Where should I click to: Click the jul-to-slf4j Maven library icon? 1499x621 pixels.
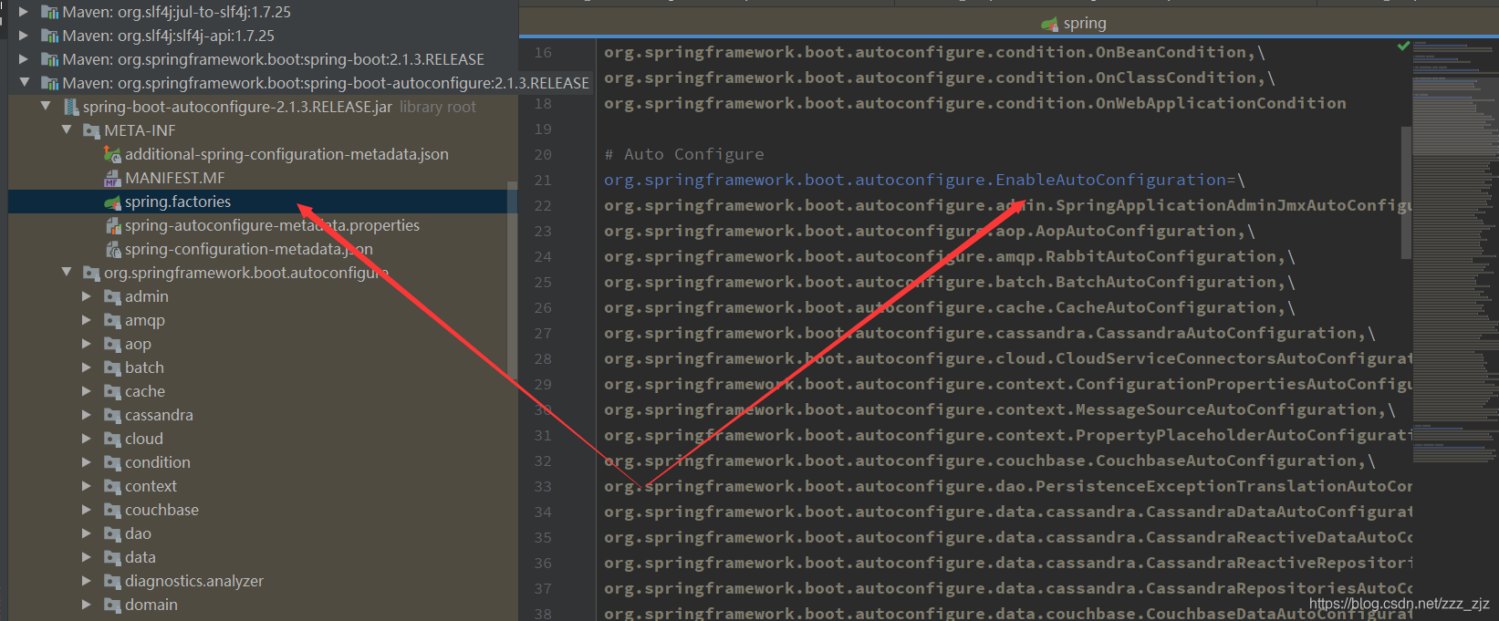pos(49,12)
